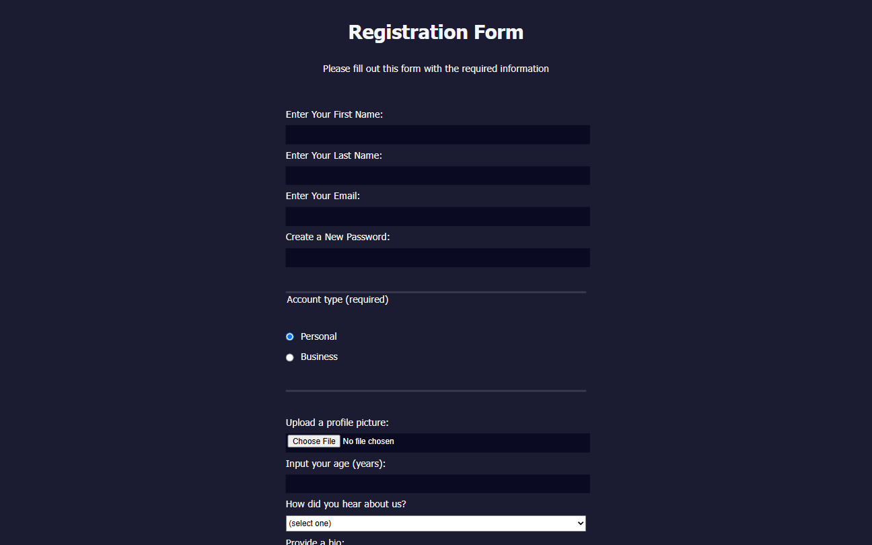The width and height of the screenshot is (872, 545).
Task: Click the 'No file chosen' text
Action: coord(368,441)
